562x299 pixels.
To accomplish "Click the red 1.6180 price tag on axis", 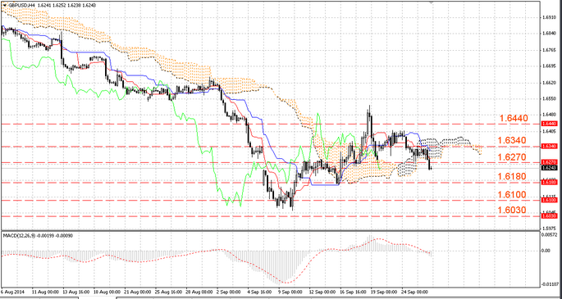I will point(549,183).
